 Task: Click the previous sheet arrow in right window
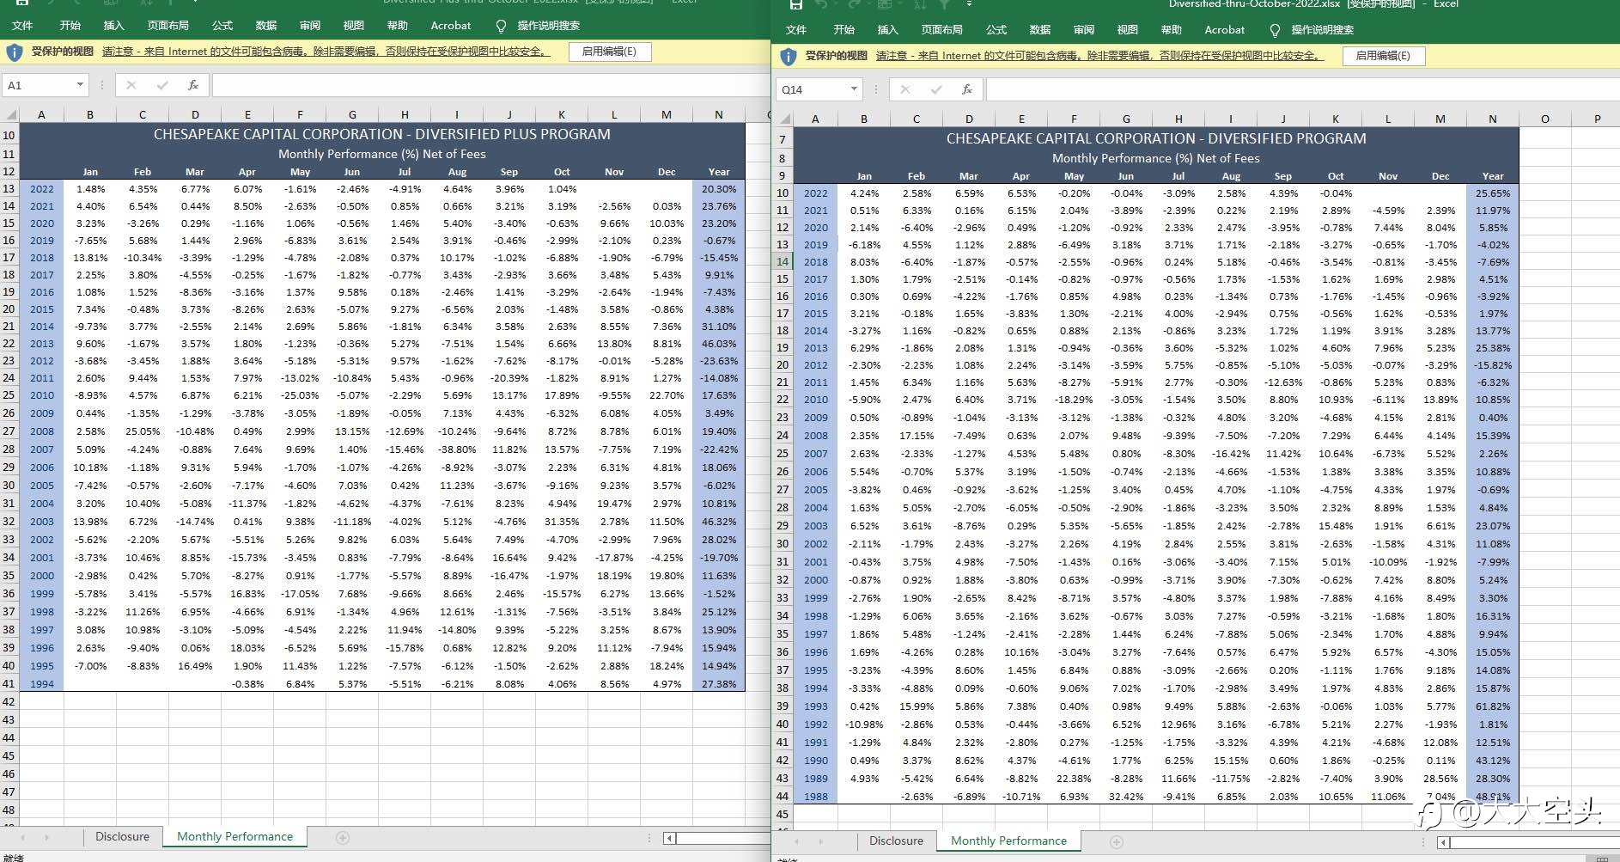coord(796,841)
